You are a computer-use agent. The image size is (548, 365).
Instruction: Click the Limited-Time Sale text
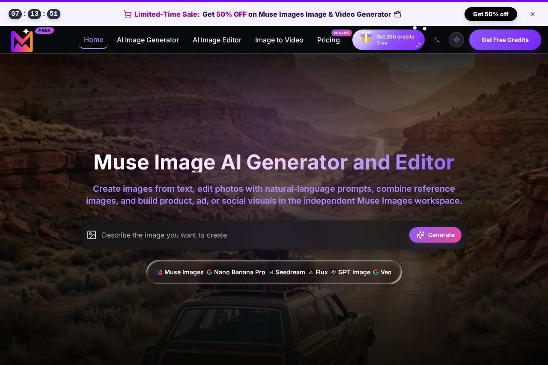coord(167,14)
